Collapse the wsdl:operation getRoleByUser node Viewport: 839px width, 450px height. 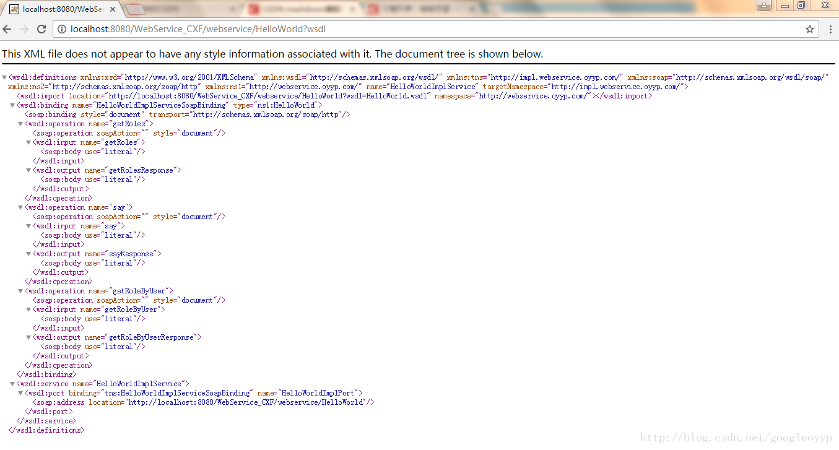coord(20,291)
